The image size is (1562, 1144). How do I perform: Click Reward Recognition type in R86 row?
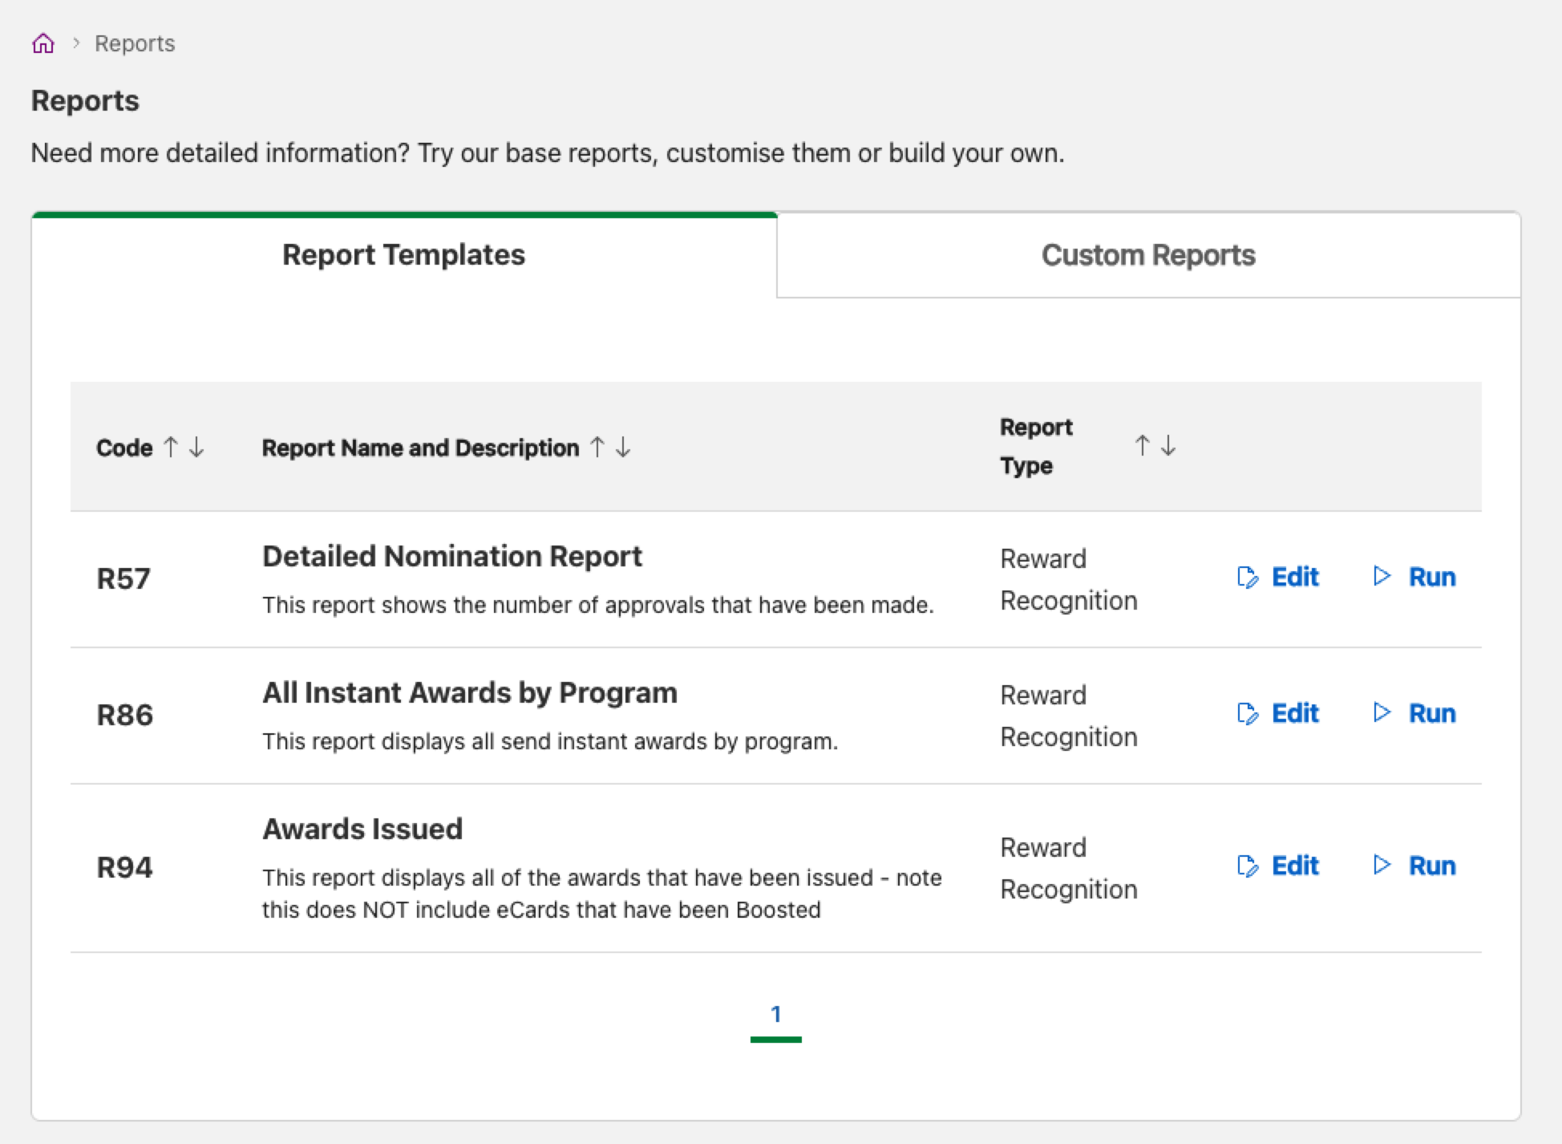(1069, 716)
